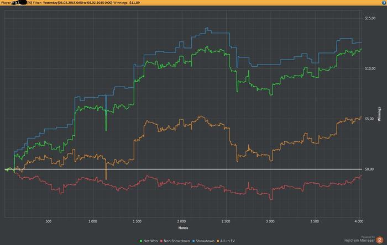Click the 1 500 tick label on the hands axis

137,221
